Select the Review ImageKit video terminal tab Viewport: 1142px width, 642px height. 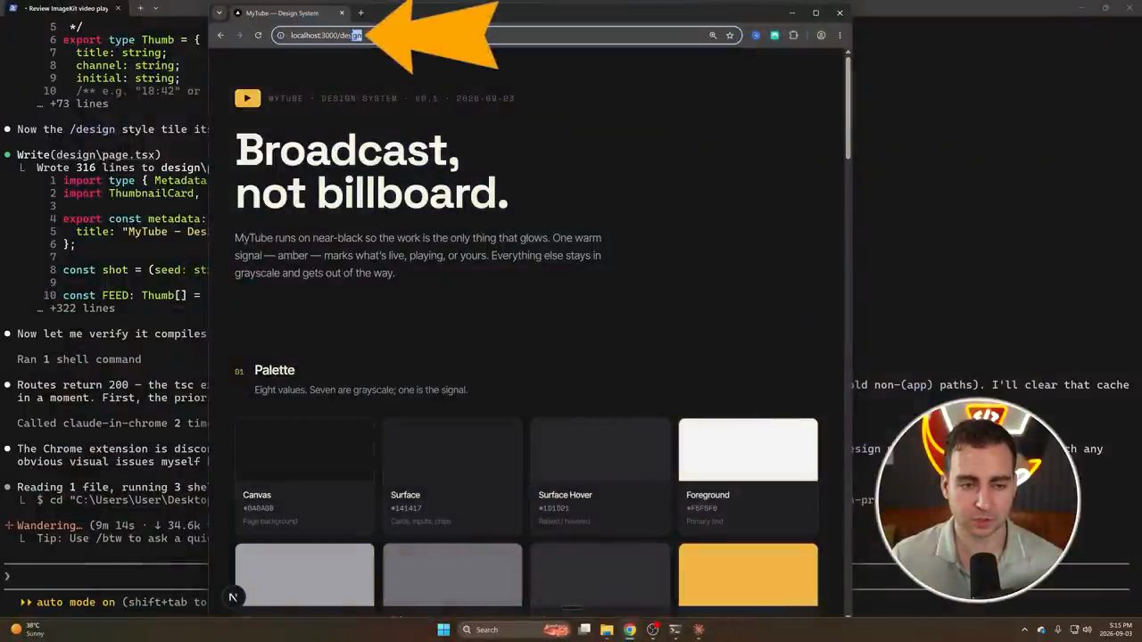62,8
